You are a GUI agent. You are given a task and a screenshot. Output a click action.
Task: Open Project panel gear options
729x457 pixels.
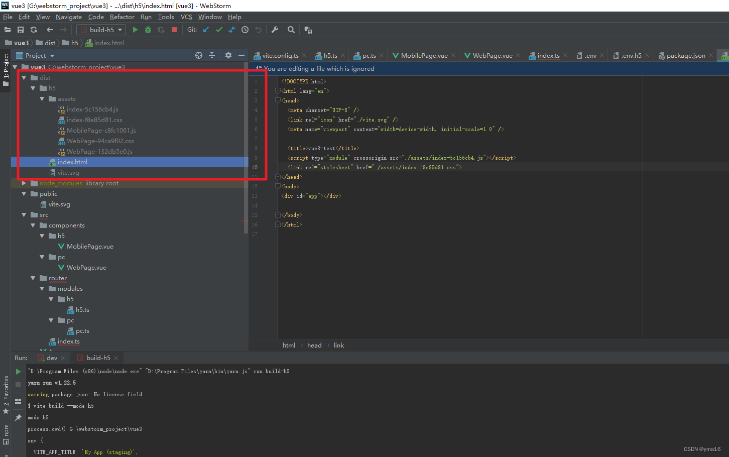[228, 55]
